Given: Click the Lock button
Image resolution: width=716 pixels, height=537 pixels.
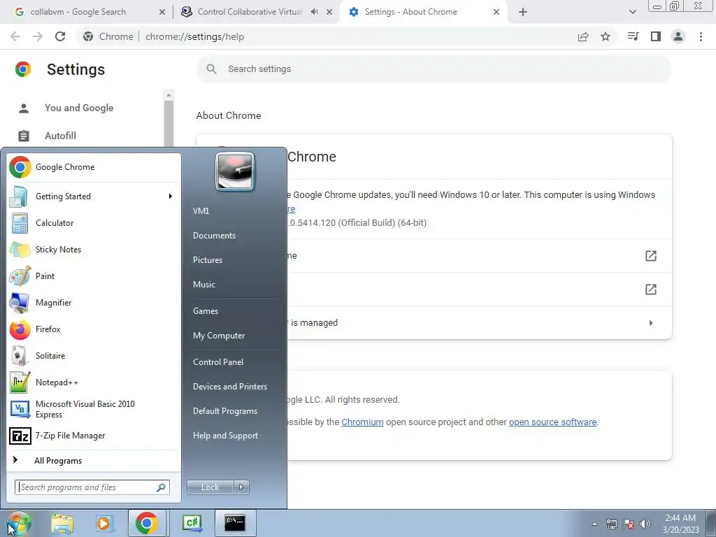Looking at the screenshot, I should [210, 487].
